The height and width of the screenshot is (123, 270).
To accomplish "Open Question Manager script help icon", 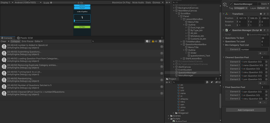I will [x=261, y=30].
